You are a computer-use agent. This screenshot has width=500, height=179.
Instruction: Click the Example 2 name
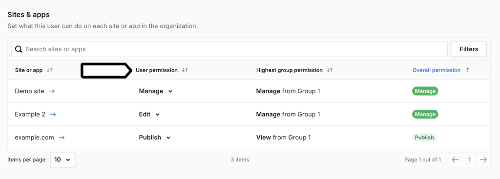(x=30, y=114)
